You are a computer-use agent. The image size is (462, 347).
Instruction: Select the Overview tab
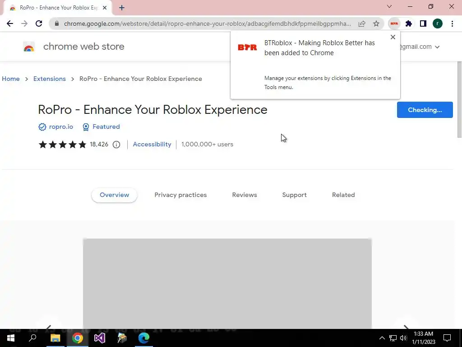click(114, 195)
